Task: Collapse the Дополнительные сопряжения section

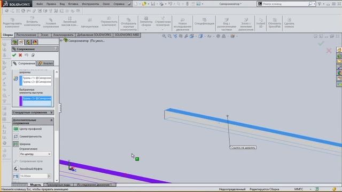Action: (33, 122)
